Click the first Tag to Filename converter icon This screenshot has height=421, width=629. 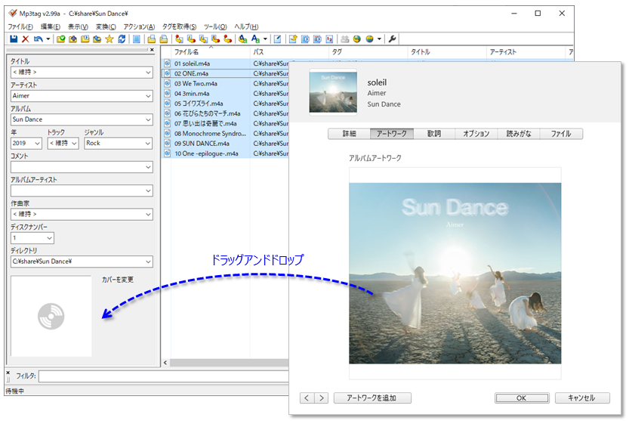click(x=179, y=39)
